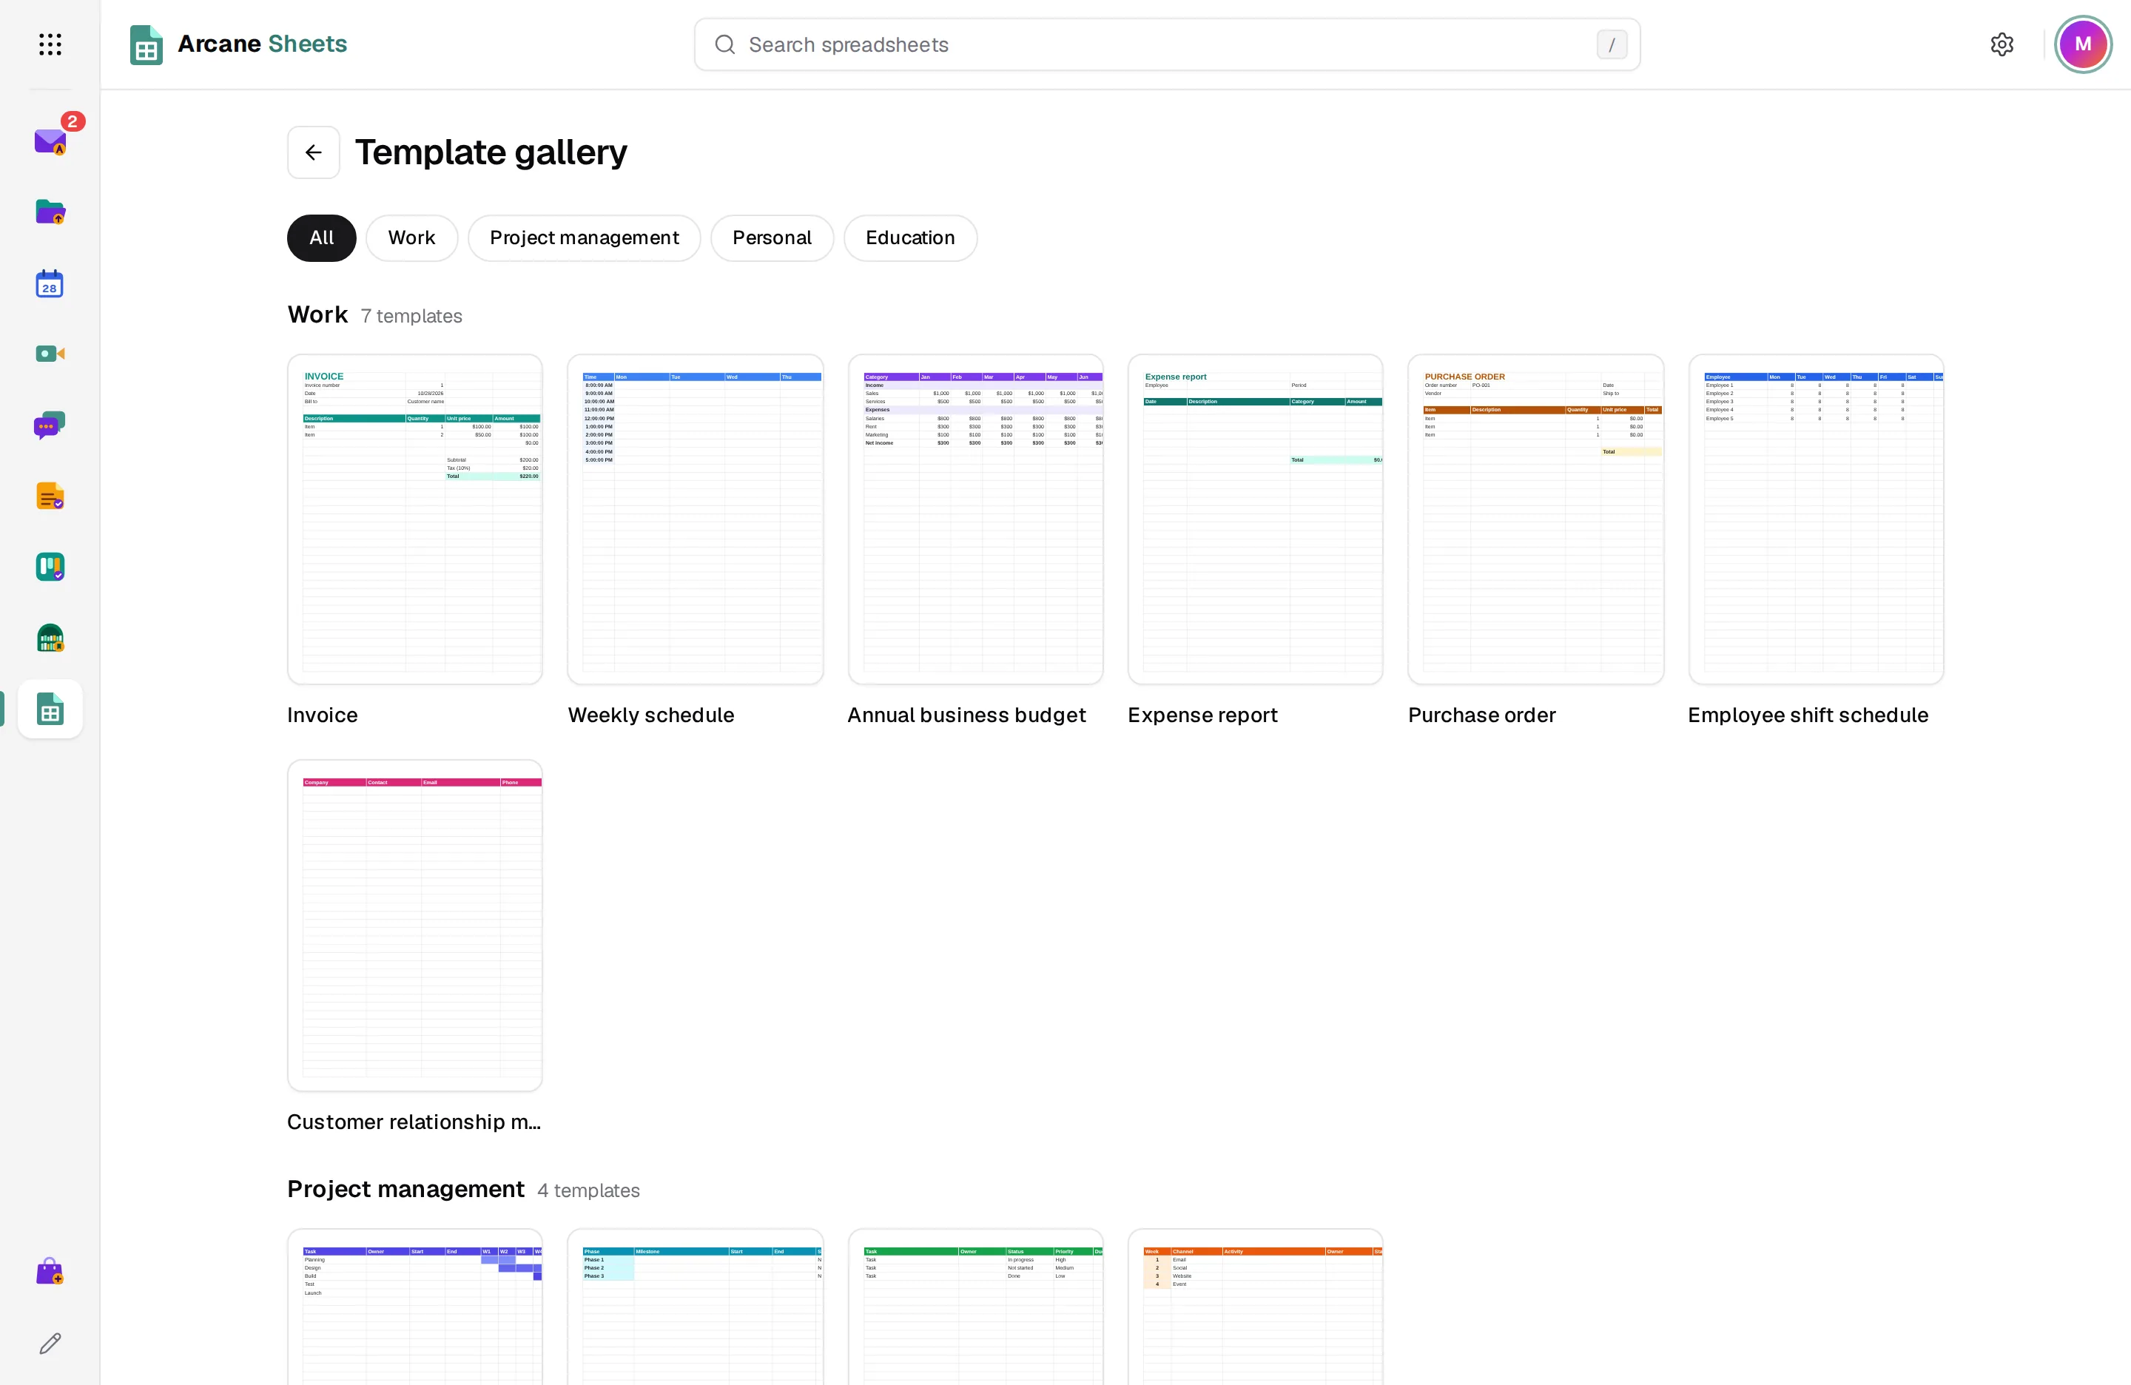Click the Expense report title text
2131x1385 pixels.
coord(1202,715)
